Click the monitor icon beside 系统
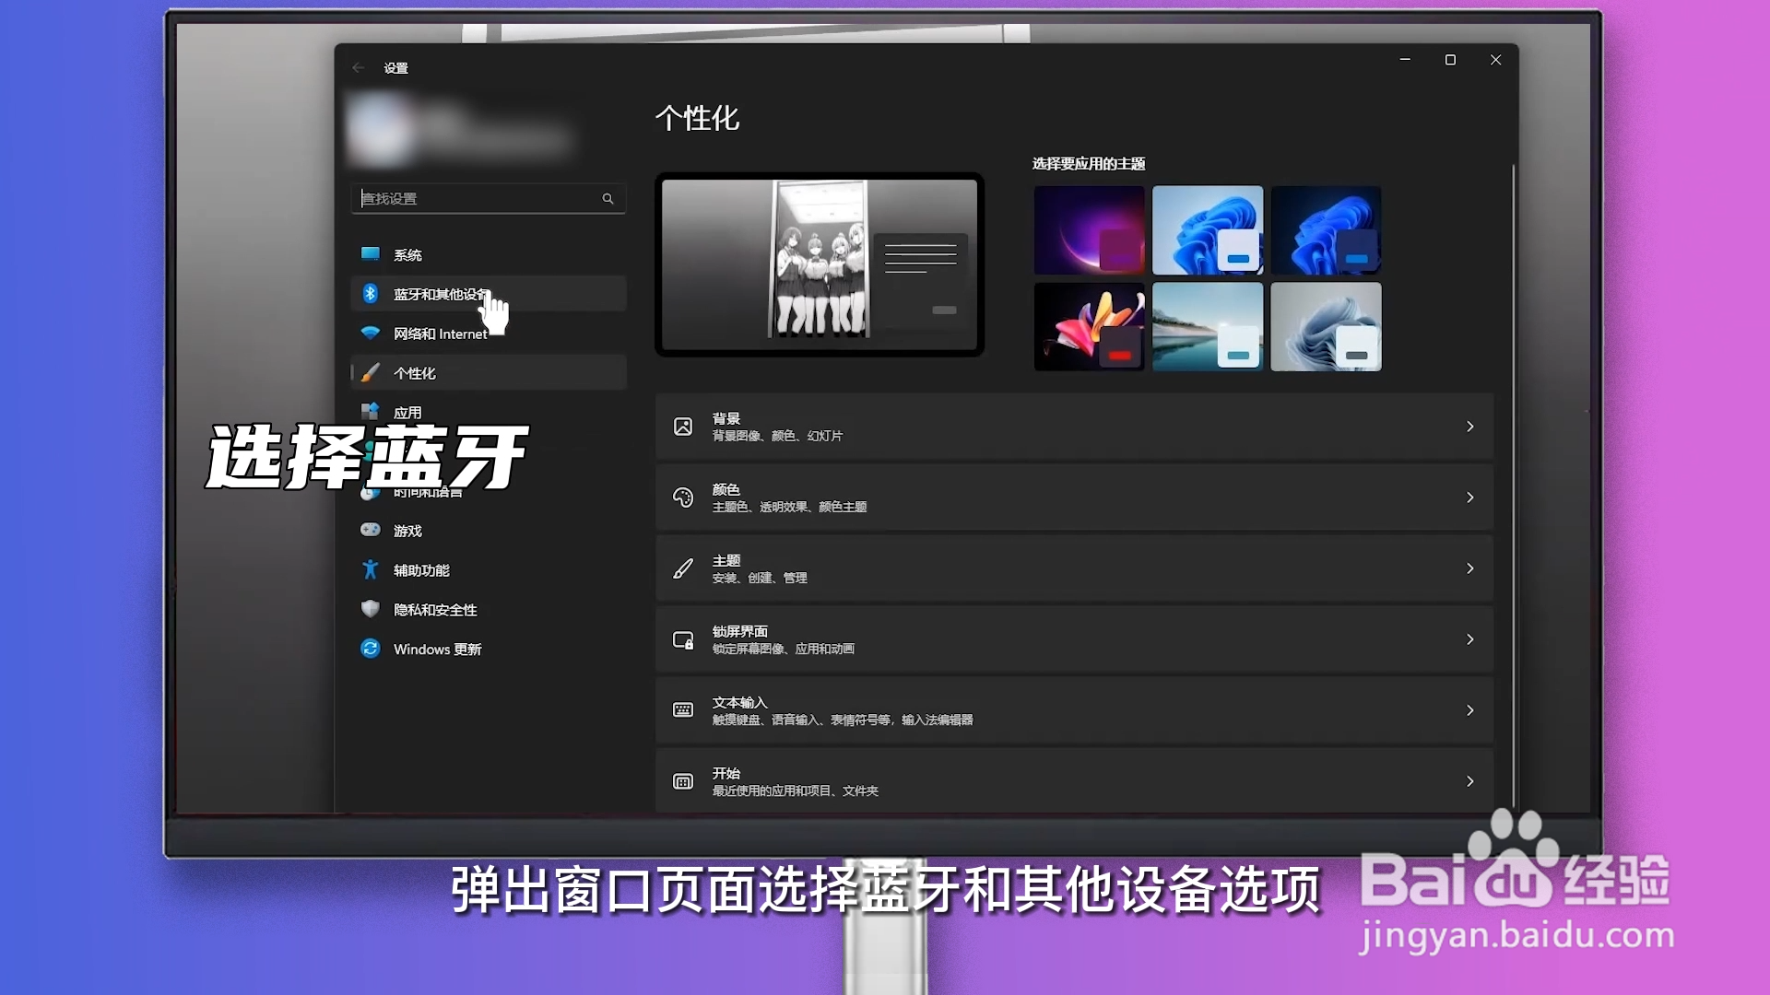This screenshot has height=995, width=1770. click(x=371, y=253)
